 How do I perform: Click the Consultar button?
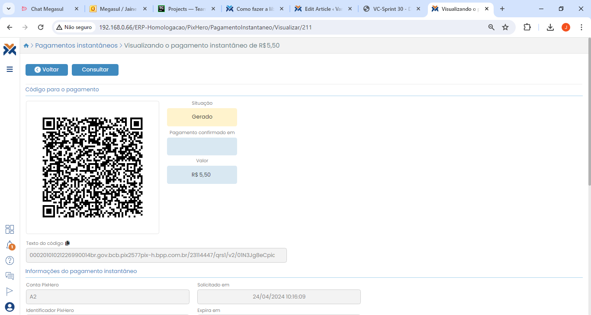[95, 70]
